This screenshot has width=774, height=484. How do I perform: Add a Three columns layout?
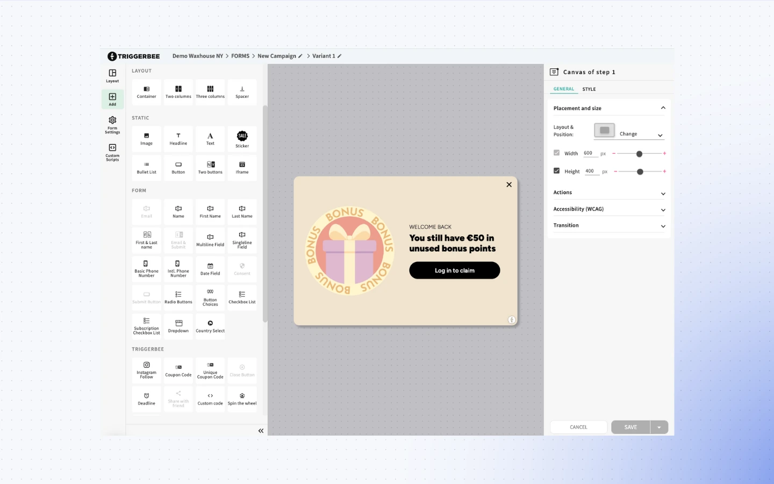click(210, 92)
